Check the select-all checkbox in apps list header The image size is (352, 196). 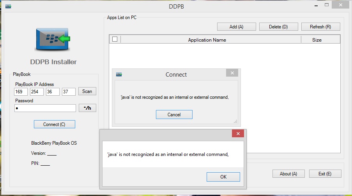coord(115,39)
